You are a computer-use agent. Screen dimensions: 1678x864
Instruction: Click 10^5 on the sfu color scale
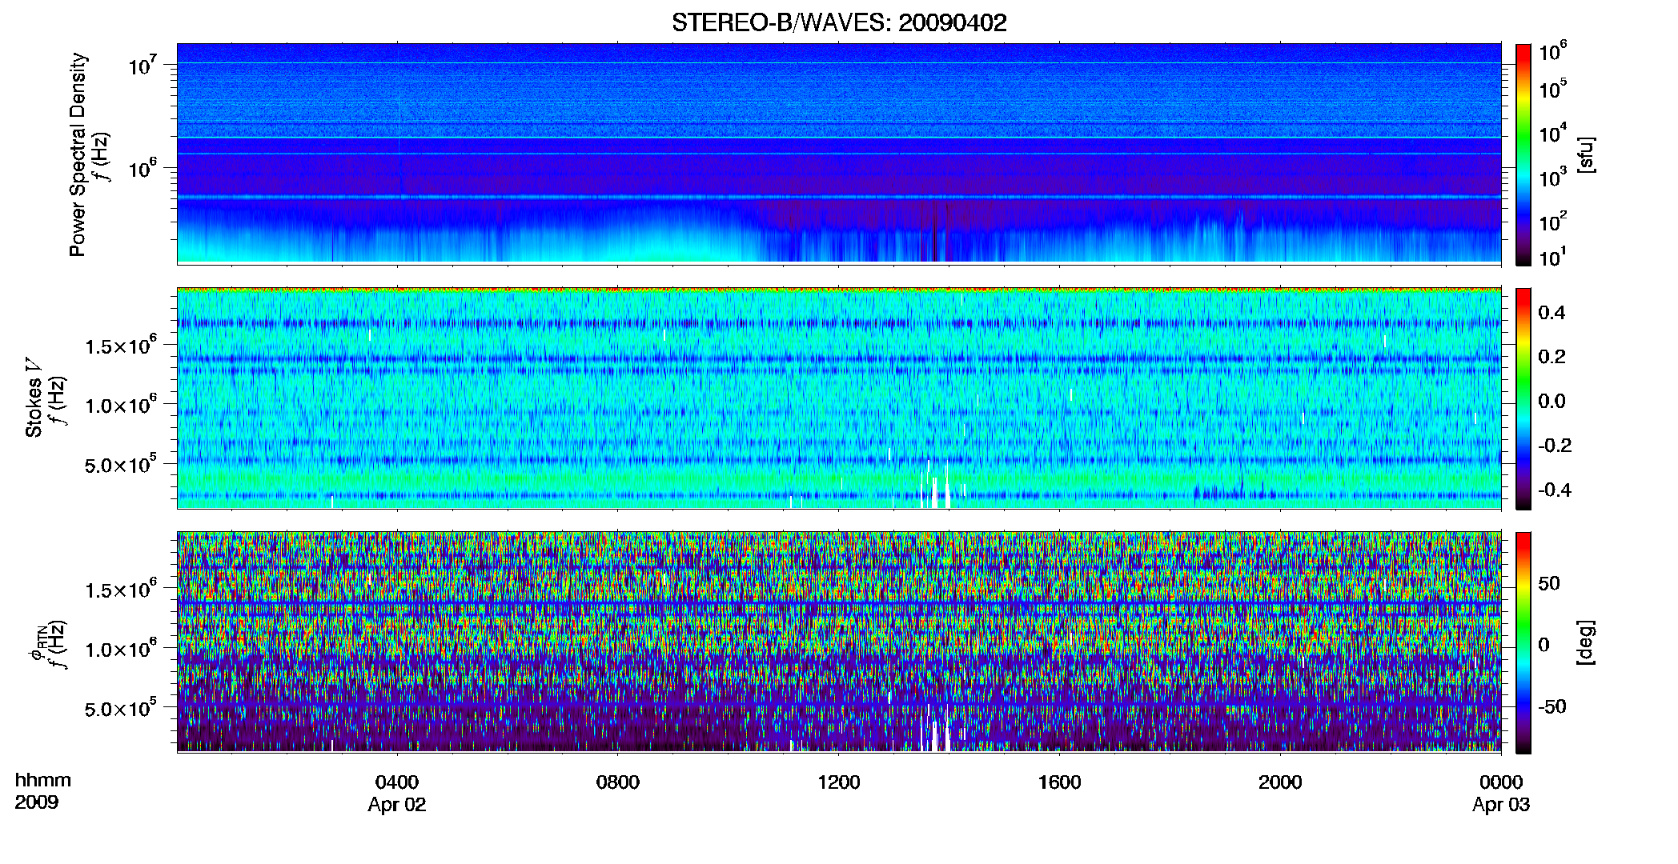coord(1553,89)
